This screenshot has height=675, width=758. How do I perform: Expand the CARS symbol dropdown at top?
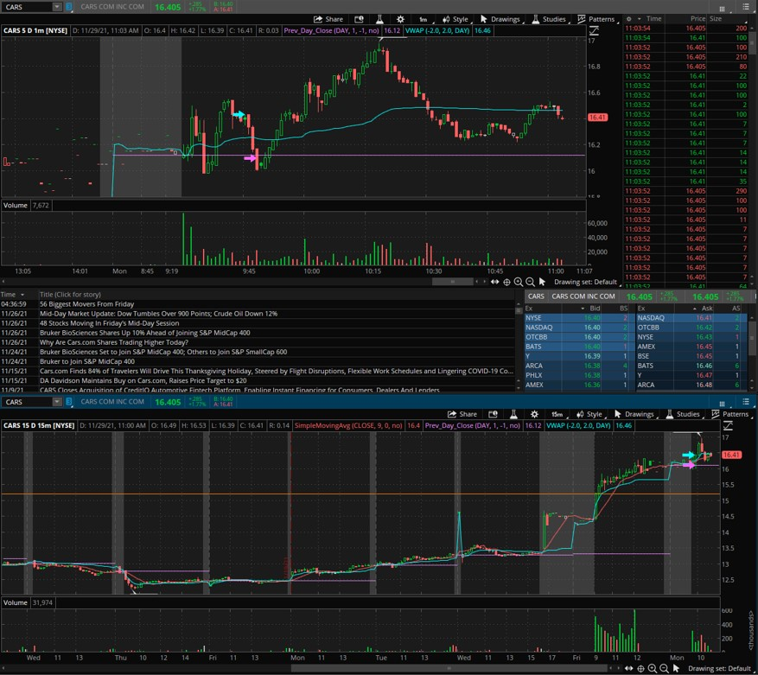point(57,6)
